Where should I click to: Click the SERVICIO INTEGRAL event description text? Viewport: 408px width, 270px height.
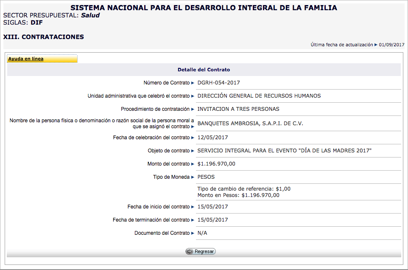pyautogui.click(x=284, y=151)
